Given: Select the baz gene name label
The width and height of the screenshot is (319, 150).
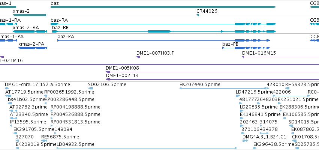Looking at the screenshot, I should click(54, 3).
